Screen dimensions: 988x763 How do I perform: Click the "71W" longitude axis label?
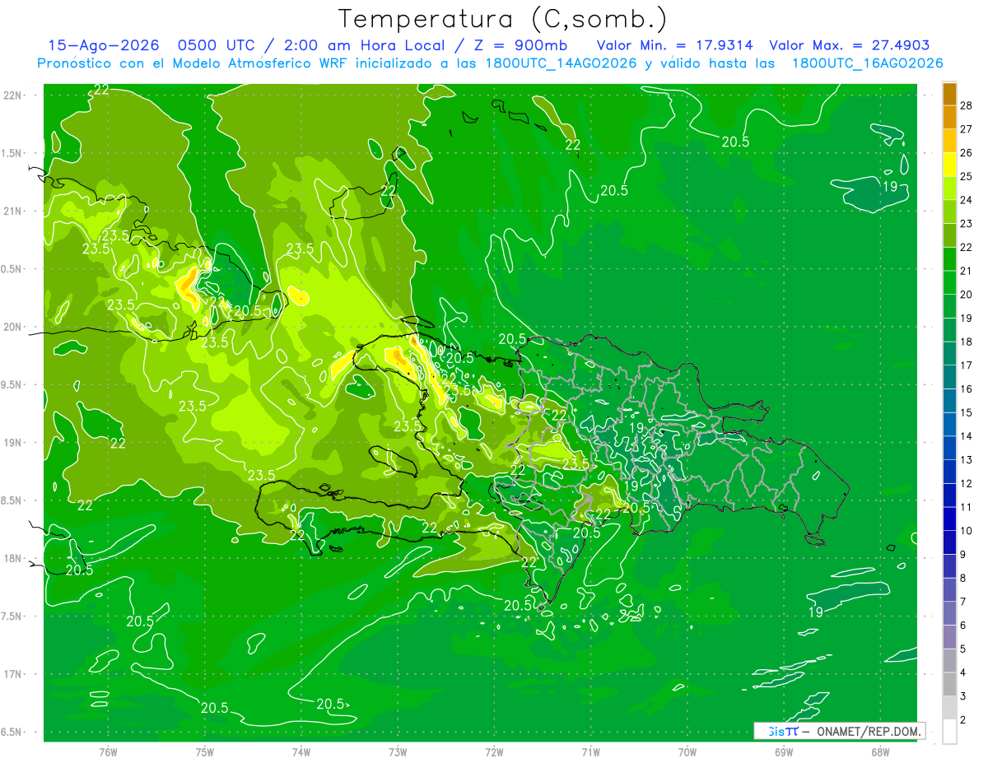tap(590, 751)
